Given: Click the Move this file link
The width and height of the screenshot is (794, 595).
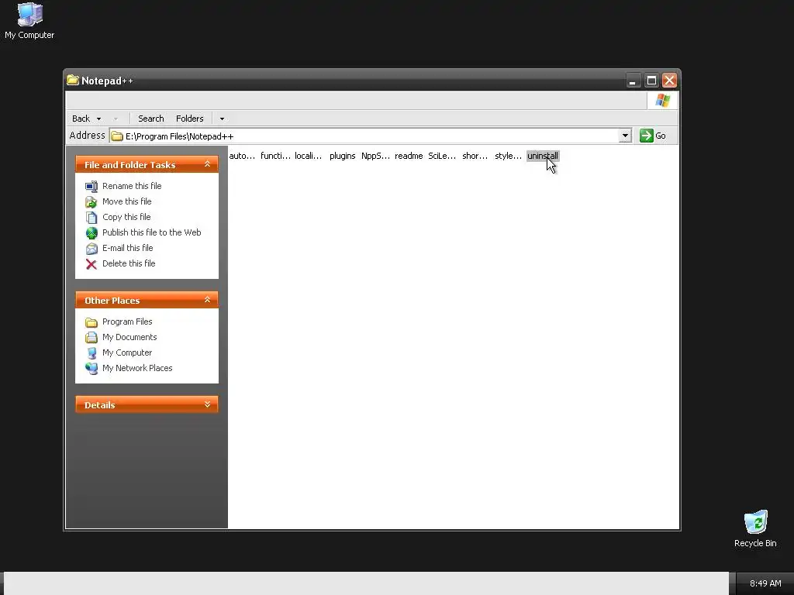Looking at the screenshot, I should pyautogui.click(x=126, y=201).
